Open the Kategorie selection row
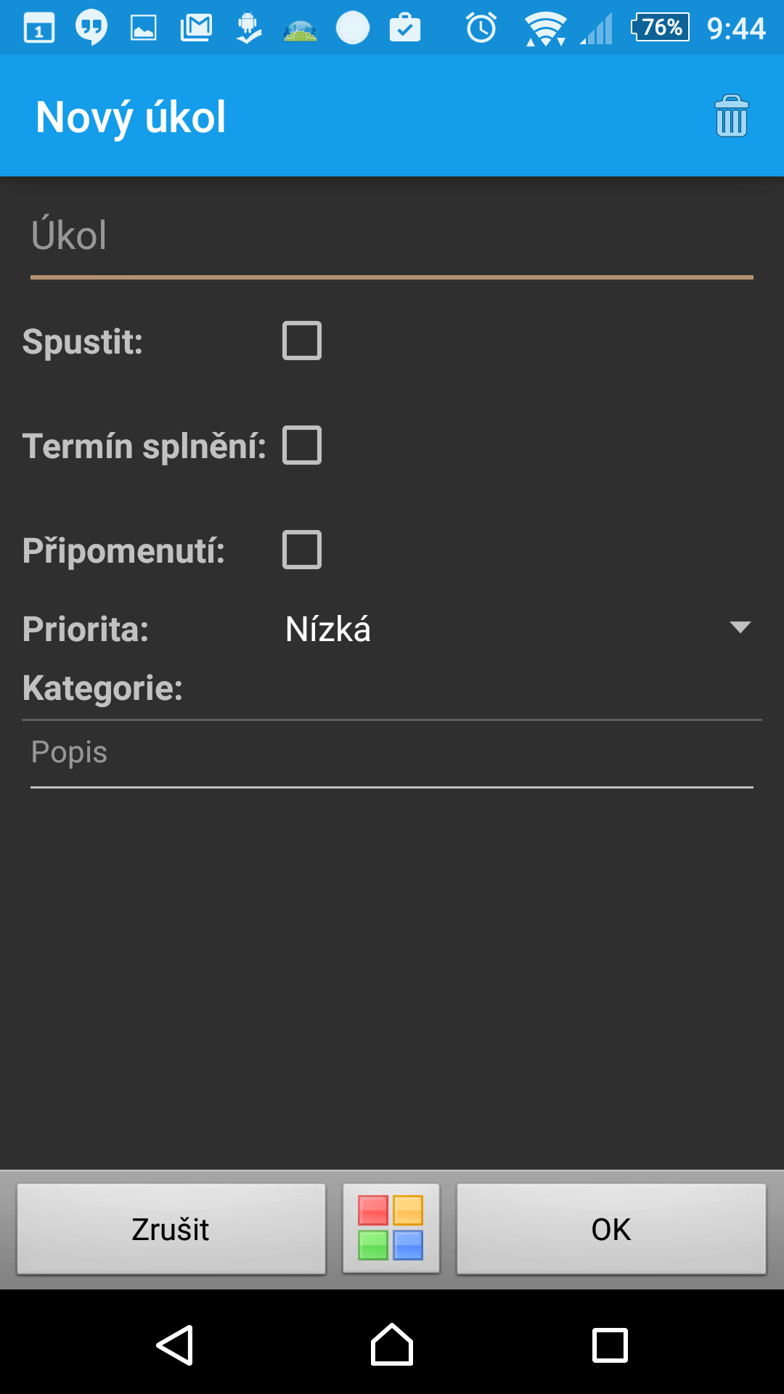Screen dimensions: 784x1394 (x=392, y=688)
